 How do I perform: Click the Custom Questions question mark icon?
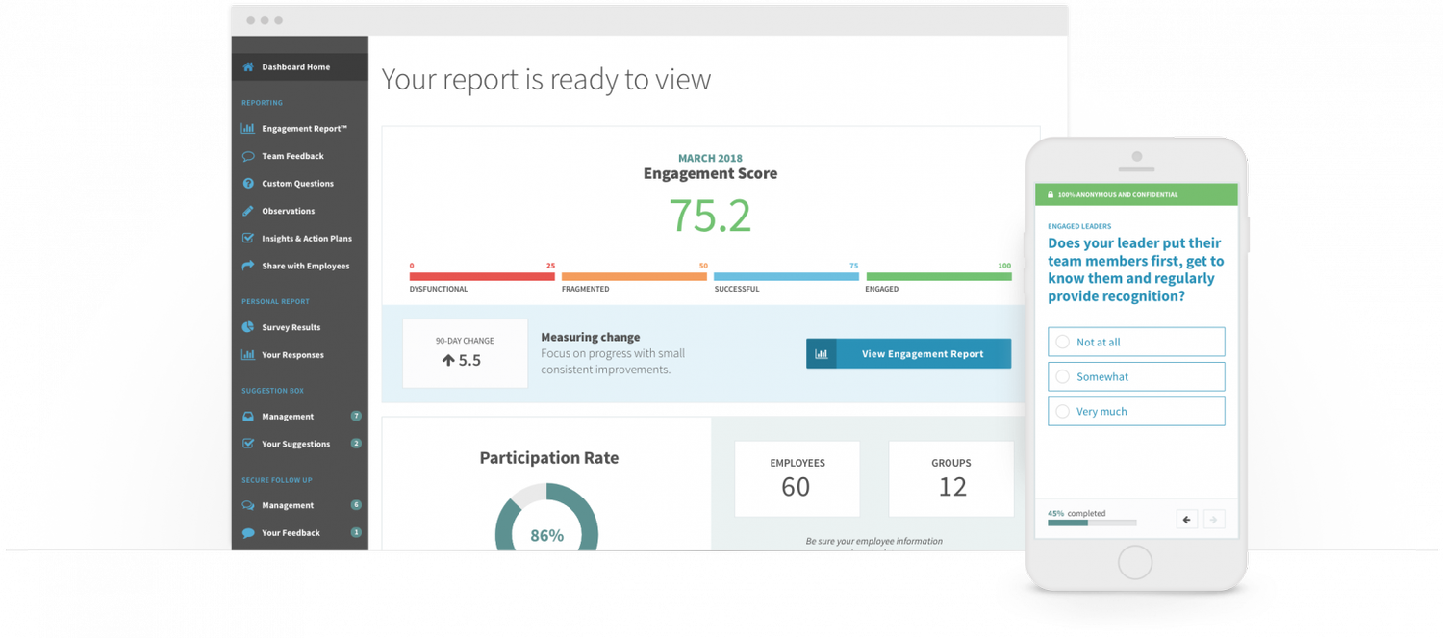pos(248,184)
